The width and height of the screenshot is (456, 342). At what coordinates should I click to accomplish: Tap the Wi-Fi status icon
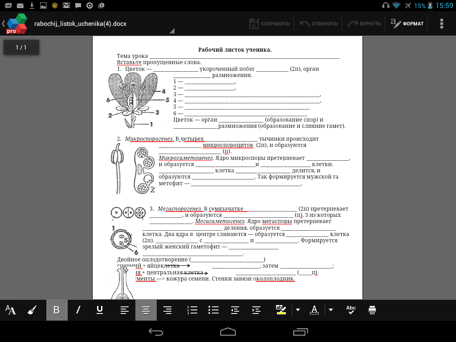[396, 5]
